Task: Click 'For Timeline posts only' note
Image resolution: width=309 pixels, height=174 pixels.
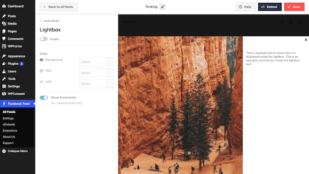Action: 66,103
